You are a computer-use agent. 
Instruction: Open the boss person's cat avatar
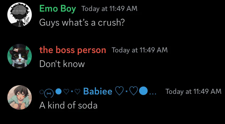[x=20, y=56]
